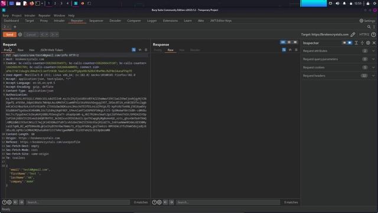The image size is (378, 213).
Task: Switch to the Proxy tab
Action: click(x=44, y=21)
